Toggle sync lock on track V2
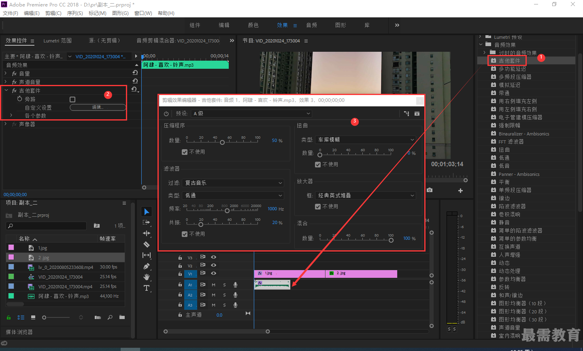Screen dimensions: 583x351 (x=203, y=265)
